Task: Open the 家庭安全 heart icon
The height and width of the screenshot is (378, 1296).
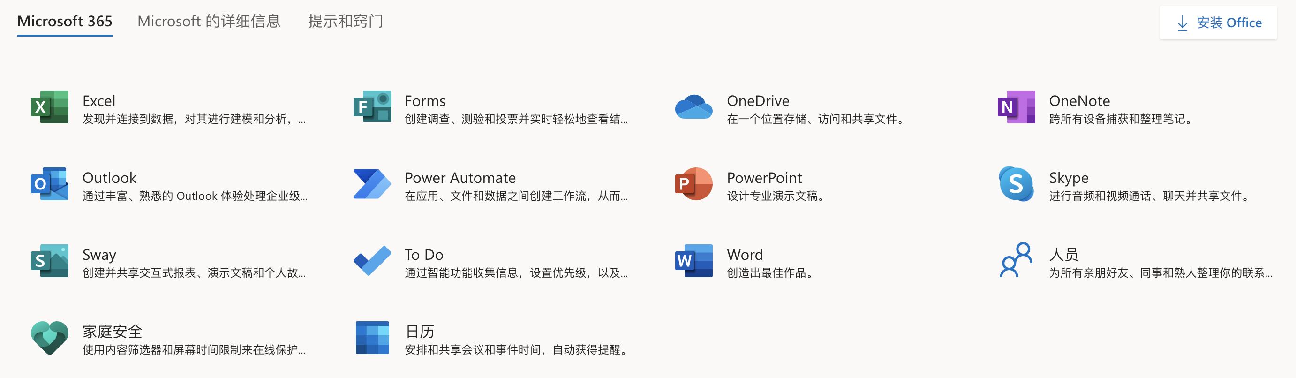Action: [x=49, y=338]
